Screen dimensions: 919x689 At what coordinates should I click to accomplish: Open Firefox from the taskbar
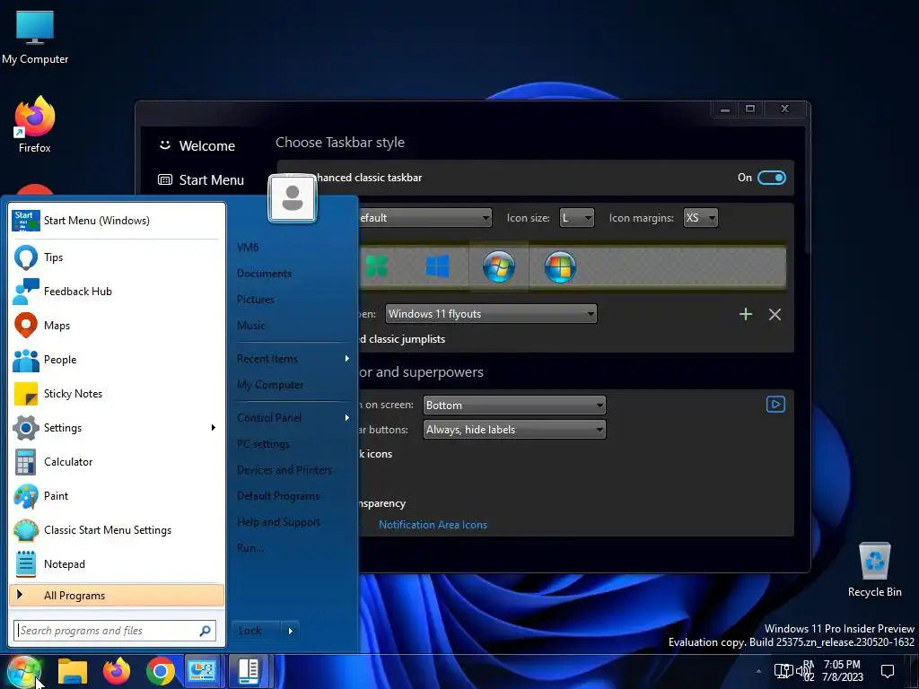point(117,671)
